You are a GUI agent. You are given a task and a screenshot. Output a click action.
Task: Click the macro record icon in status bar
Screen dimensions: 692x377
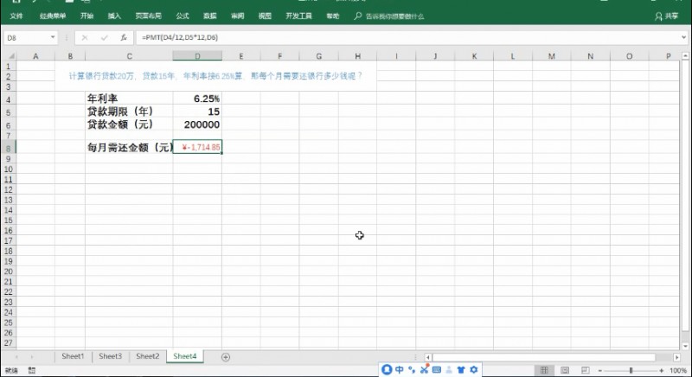pyautogui.click(x=32, y=370)
